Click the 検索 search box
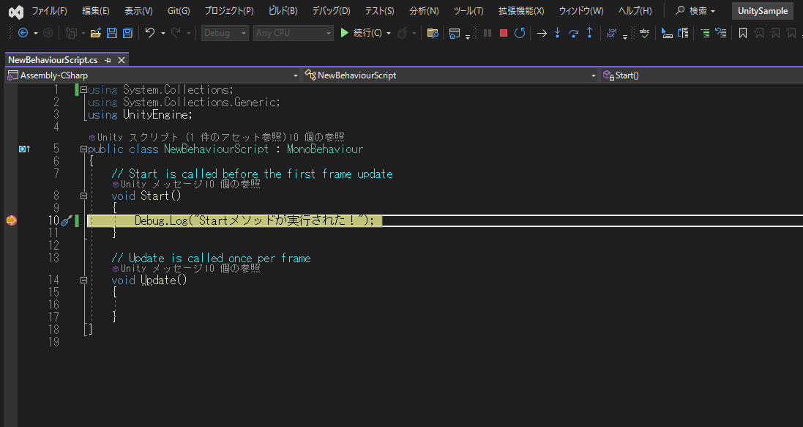 coord(695,11)
